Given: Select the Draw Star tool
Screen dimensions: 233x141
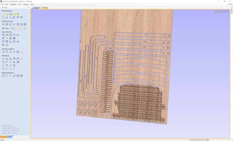Looking at the screenshot, I should (18, 35).
